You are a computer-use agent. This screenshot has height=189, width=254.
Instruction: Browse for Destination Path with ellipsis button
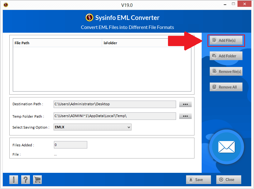point(185,104)
